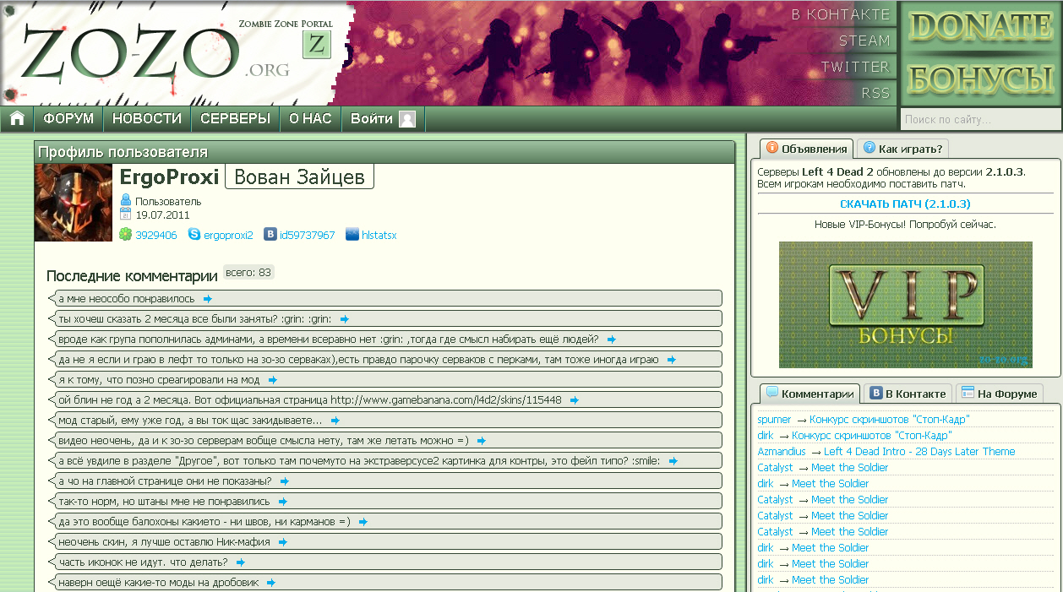
Task: Click arrow after 'часть иконок не идут' comment
Action: coord(241,562)
